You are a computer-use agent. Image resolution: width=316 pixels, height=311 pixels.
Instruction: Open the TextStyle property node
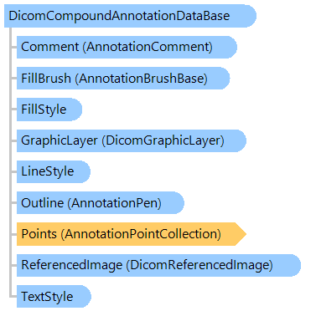point(54,297)
